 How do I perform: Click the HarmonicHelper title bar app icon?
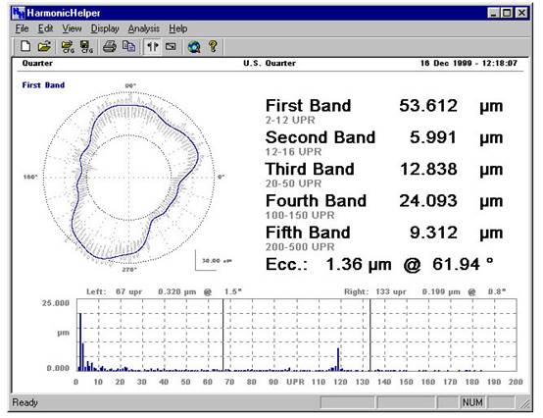[x=18, y=13]
